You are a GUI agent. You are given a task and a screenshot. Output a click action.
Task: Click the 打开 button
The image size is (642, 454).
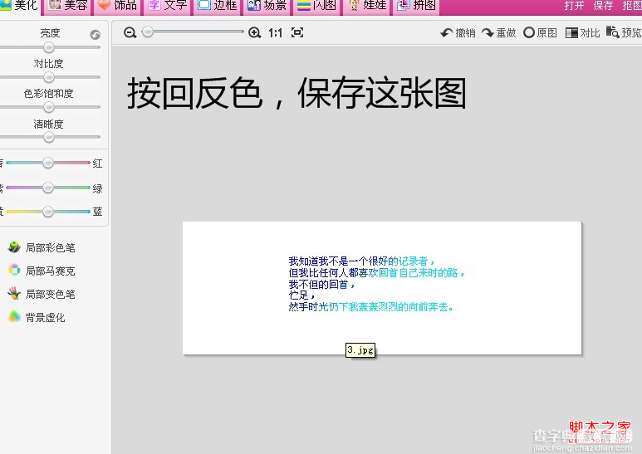(x=574, y=6)
